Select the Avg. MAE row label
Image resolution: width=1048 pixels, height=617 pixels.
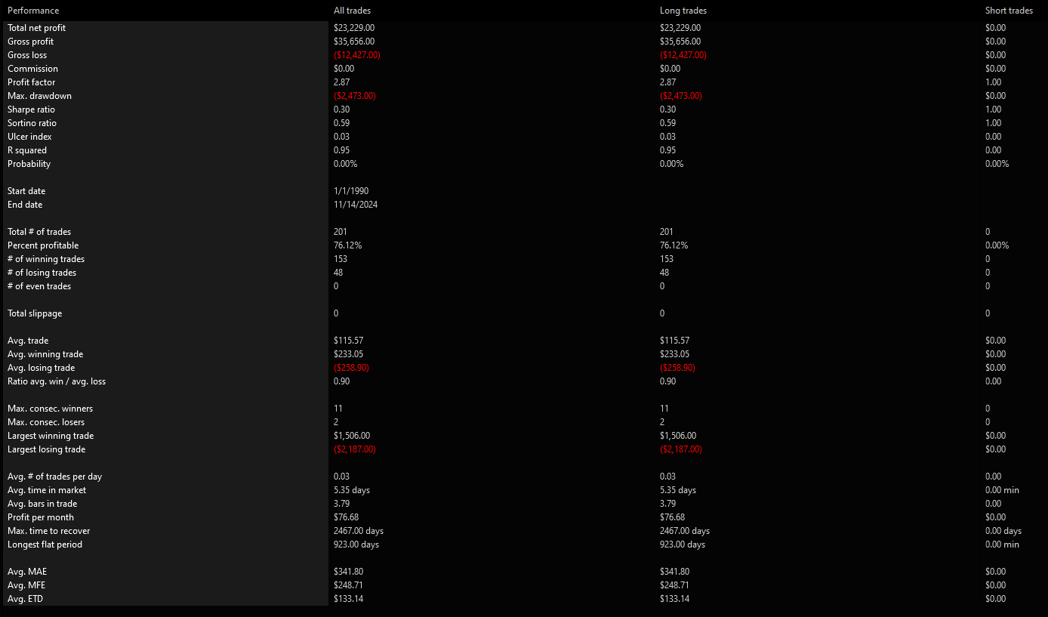click(27, 572)
